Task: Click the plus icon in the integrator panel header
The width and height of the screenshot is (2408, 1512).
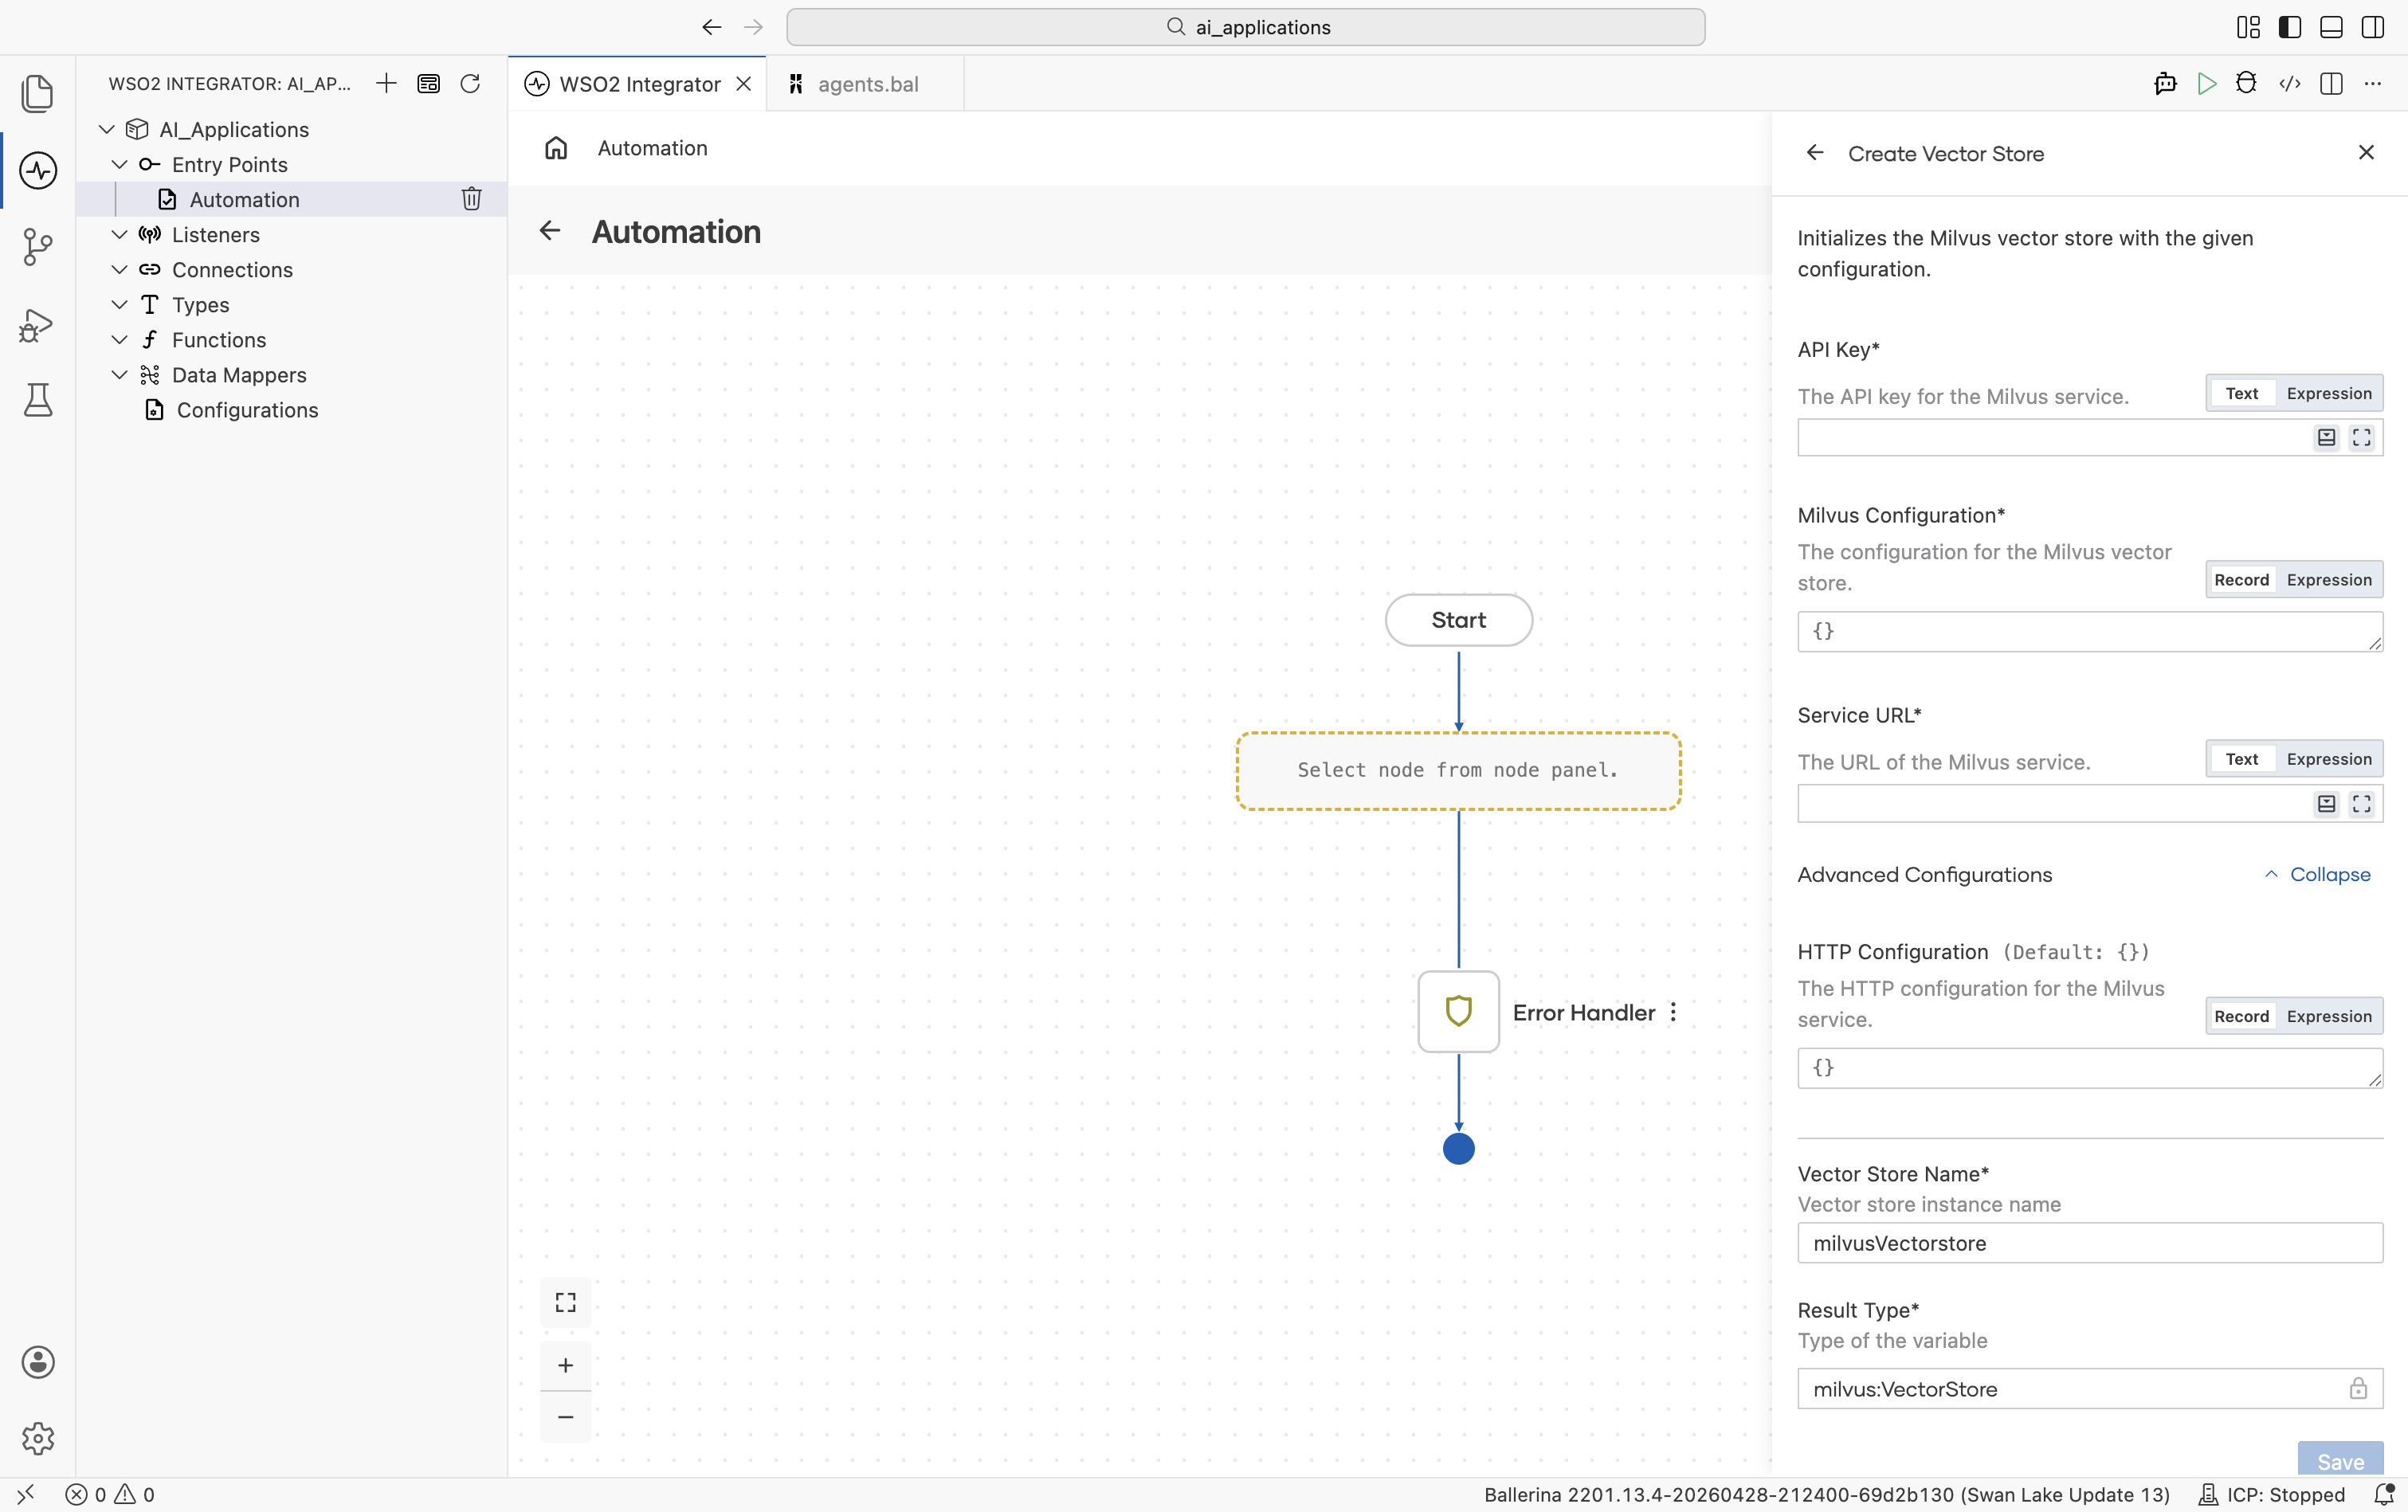Action: click(x=386, y=83)
